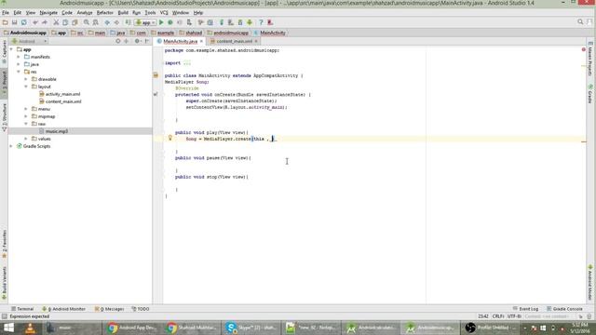Open the Messages tool window
Viewport: 596px width, 335px height.
point(109,309)
